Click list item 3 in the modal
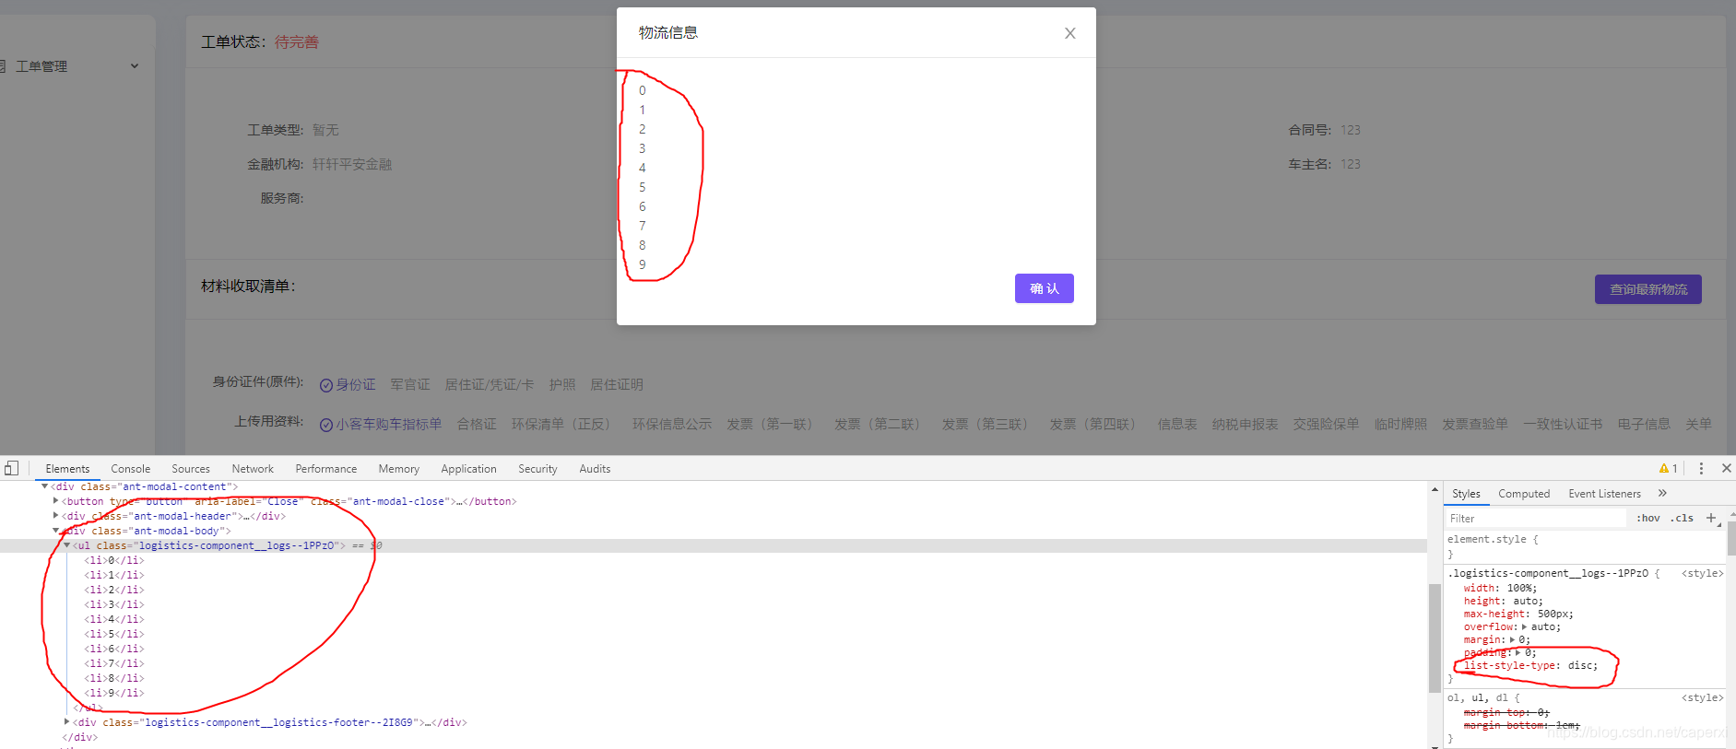Image resolution: width=1736 pixels, height=749 pixels. pos(643,148)
